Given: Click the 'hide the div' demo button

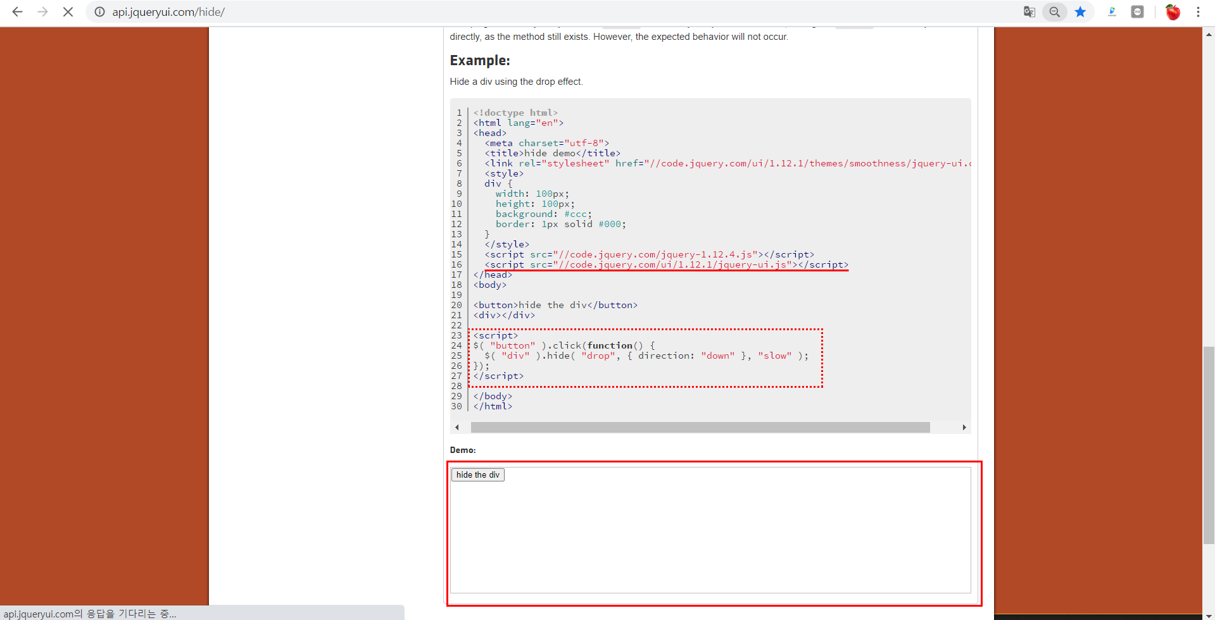Looking at the screenshot, I should point(478,475).
